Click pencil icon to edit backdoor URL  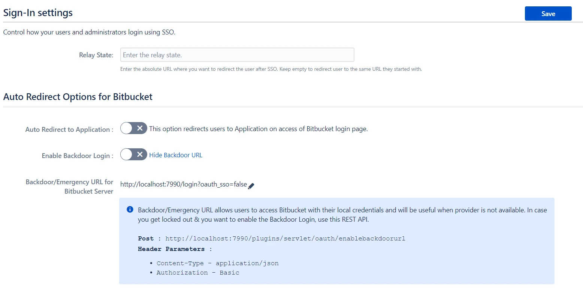point(251,186)
